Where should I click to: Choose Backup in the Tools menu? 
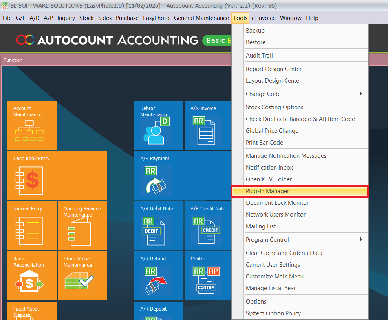(255, 31)
